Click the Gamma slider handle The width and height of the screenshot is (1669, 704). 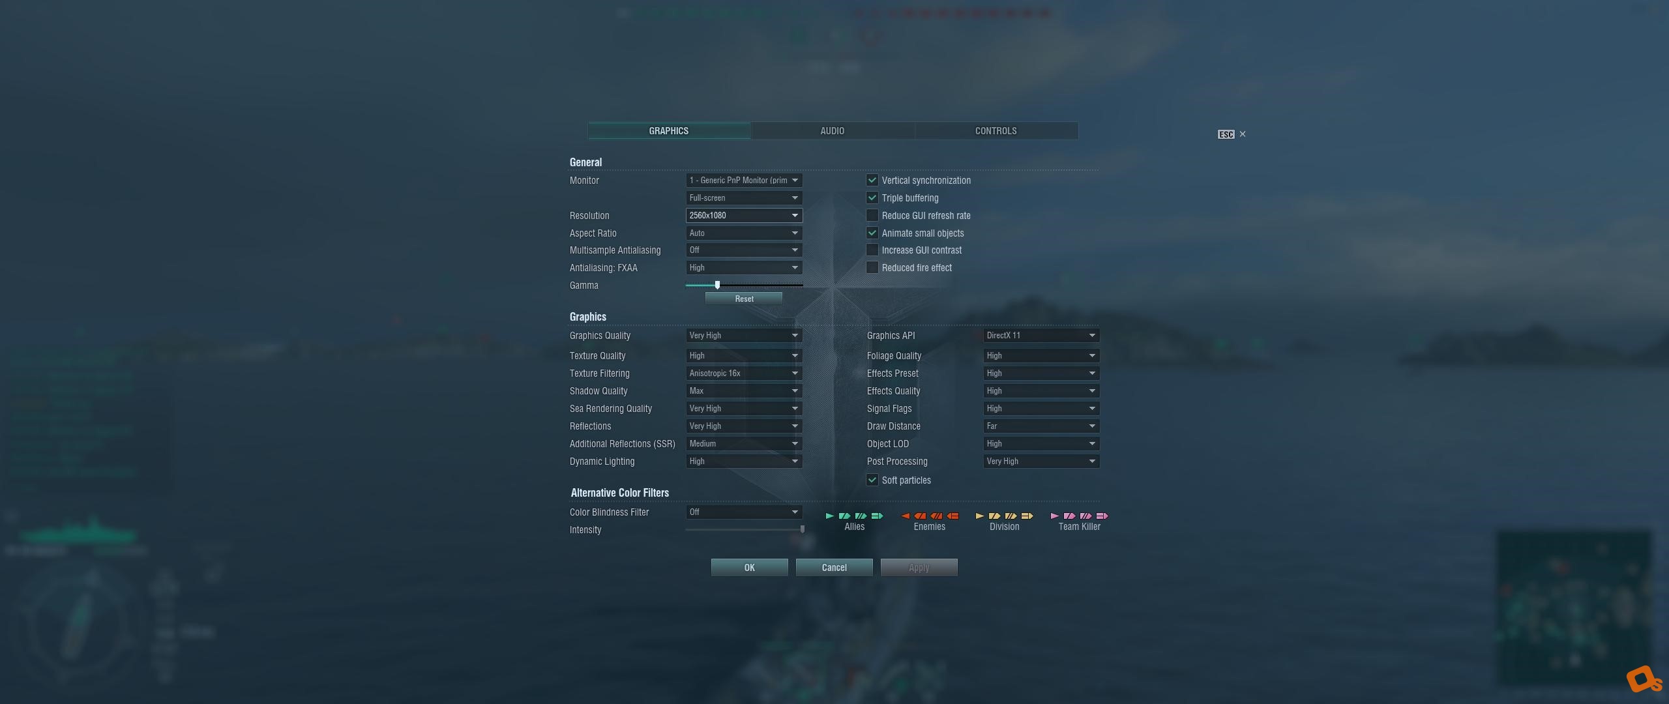[x=717, y=285]
